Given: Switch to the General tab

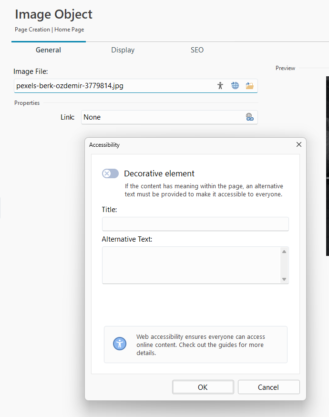Looking at the screenshot, I should (x=48, y=50).
